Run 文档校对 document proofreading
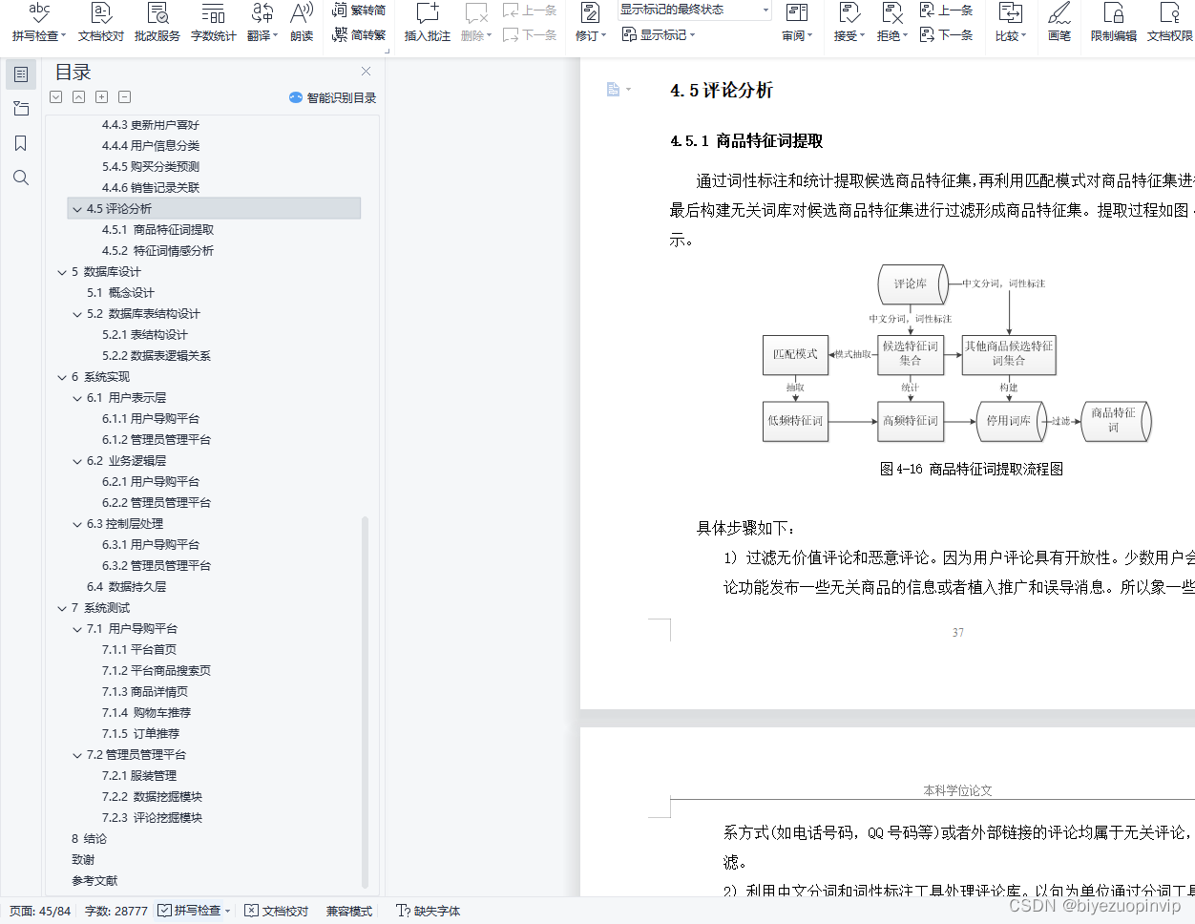This screenshot has width=1195, height=924. click(x=101, y=23)
